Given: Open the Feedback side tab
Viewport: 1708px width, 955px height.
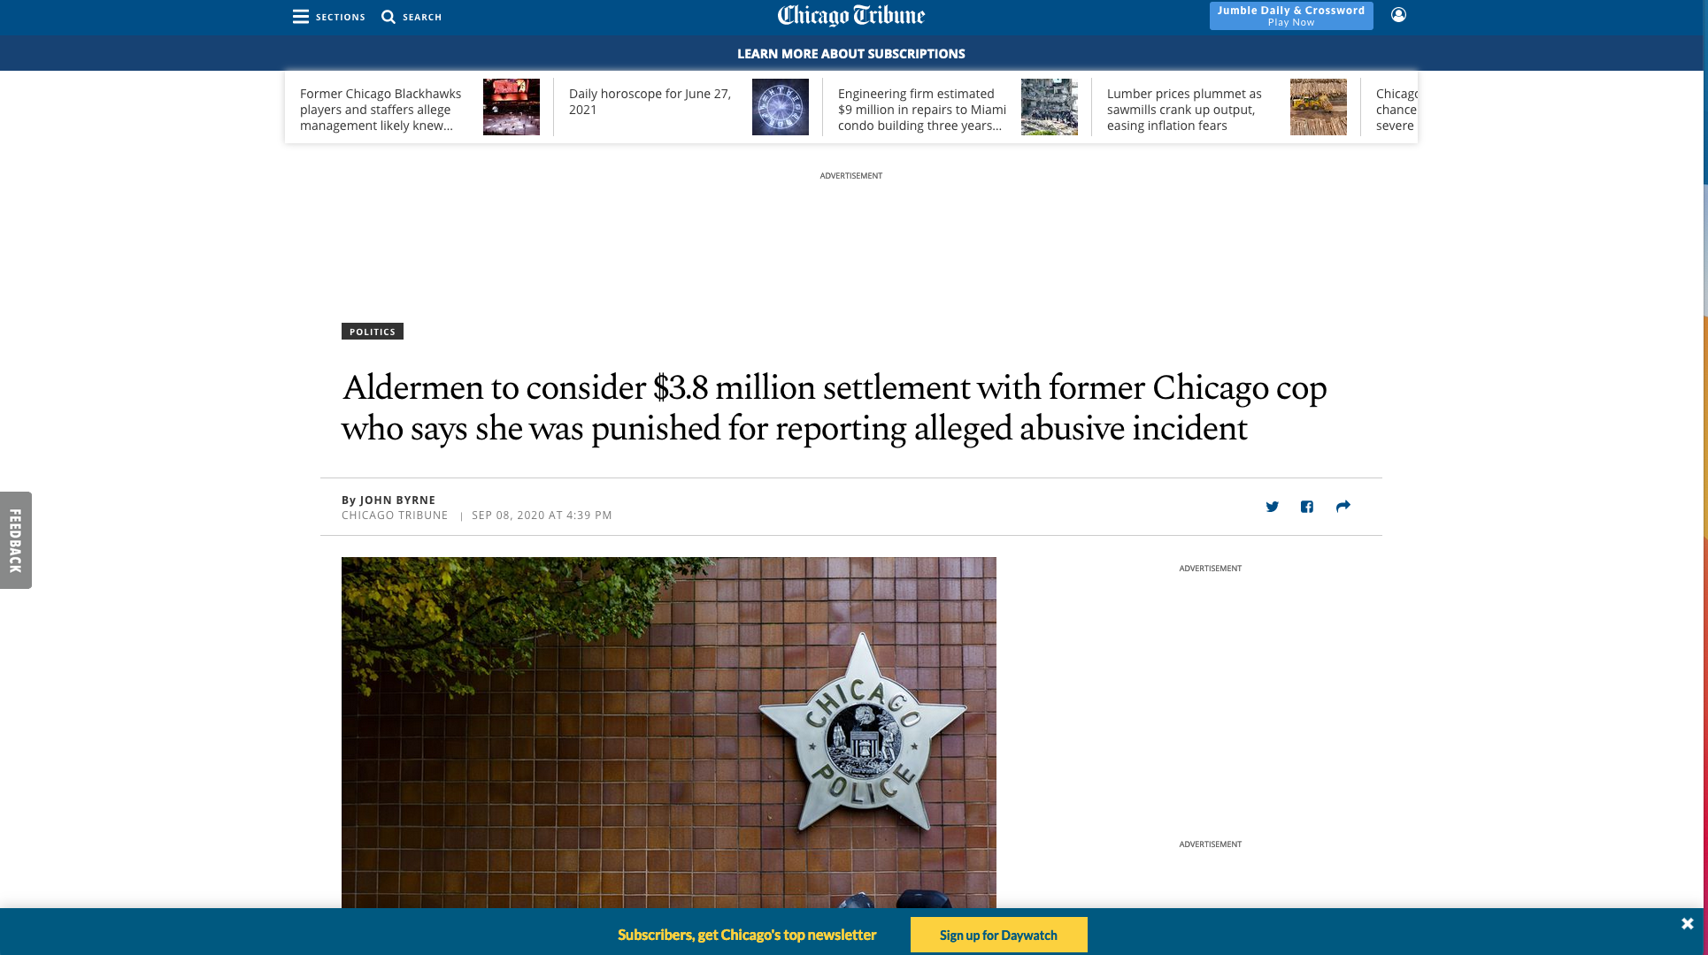Looking at the screenshot, I should [16, 540].
